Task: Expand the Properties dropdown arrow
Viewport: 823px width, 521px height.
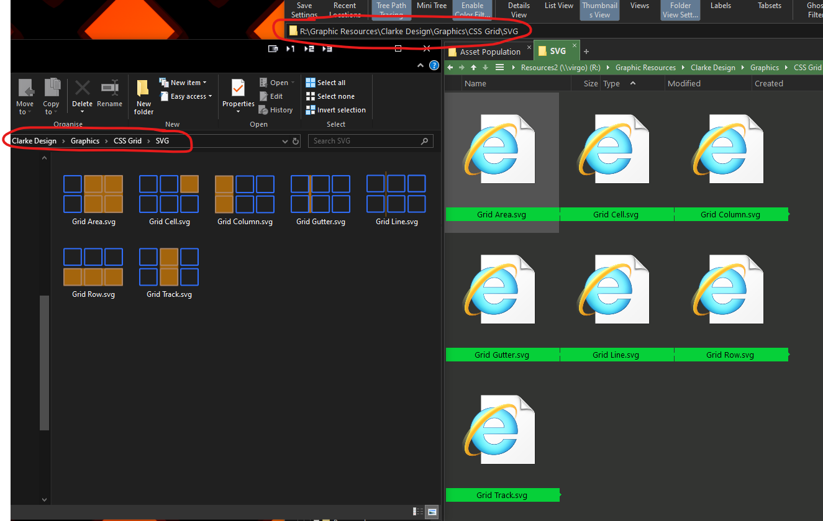Action: pos(239,112)
